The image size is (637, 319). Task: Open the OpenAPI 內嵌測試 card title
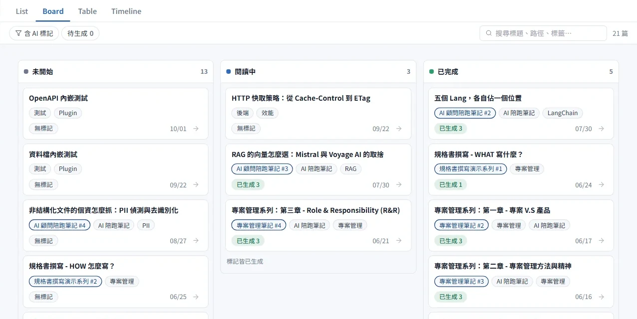tap(58, 98)
